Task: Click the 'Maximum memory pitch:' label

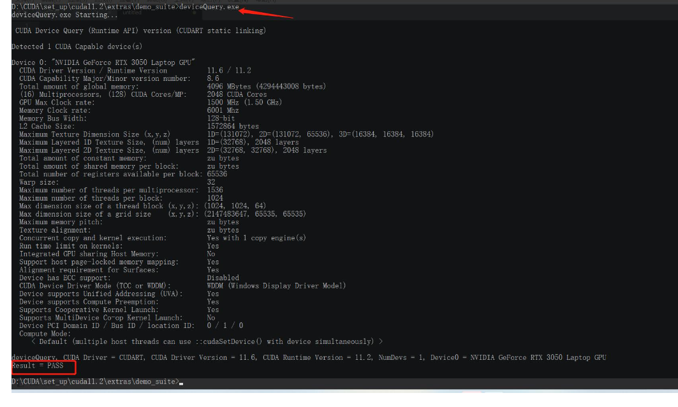Action: (x=61, y=222)
